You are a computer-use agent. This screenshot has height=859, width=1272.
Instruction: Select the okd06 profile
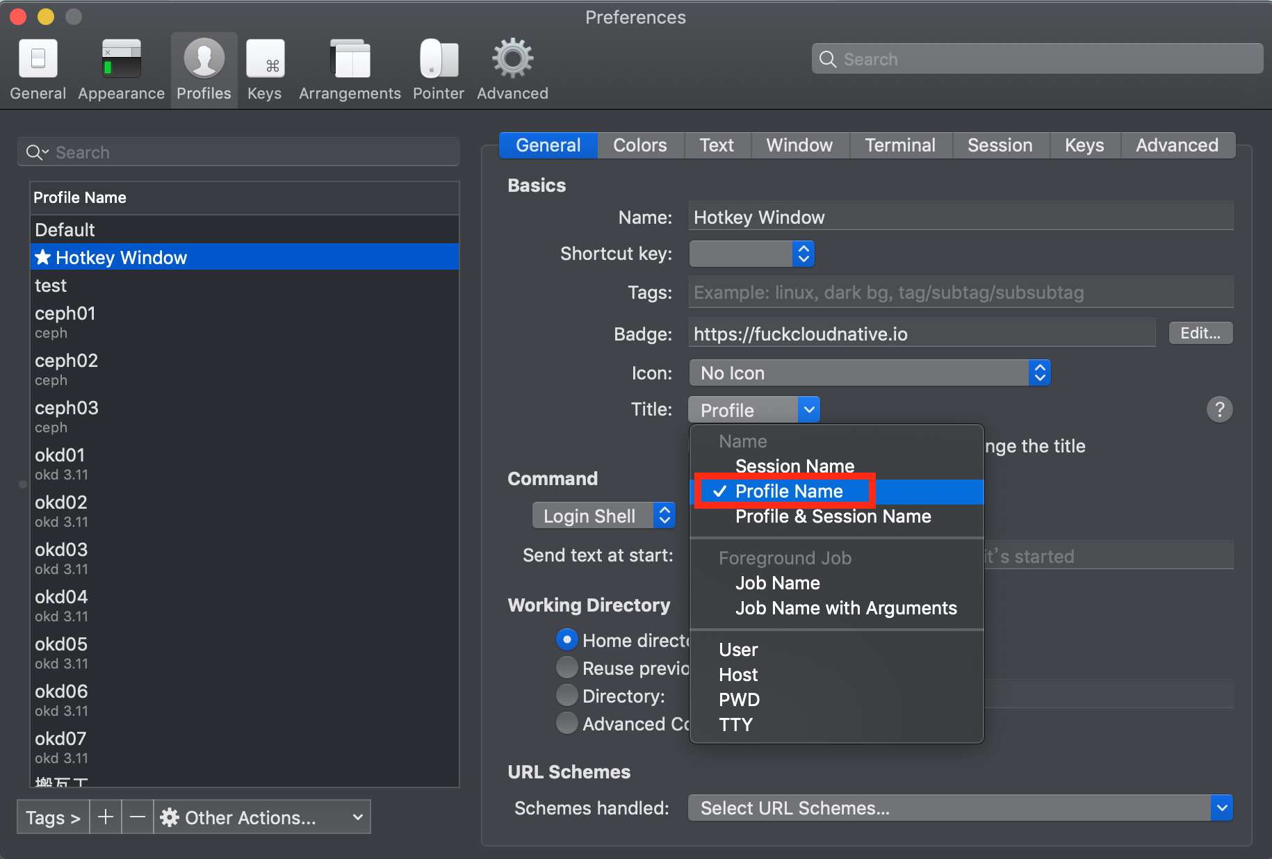245,700
